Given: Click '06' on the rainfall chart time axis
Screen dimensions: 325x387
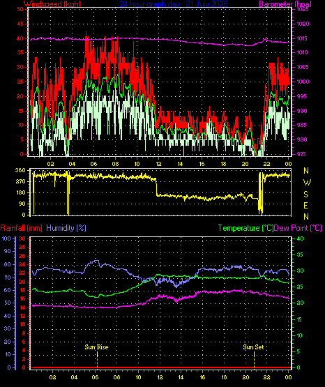Looking at the screenshot, I should click(96, 377).
